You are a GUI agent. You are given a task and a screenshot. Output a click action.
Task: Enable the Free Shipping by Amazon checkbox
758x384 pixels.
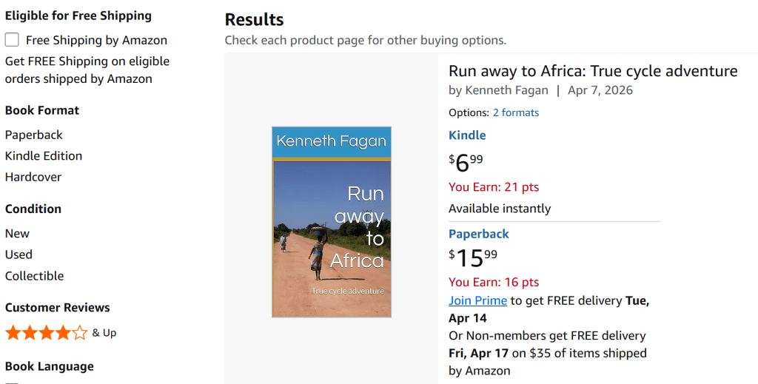click(12, 40)
